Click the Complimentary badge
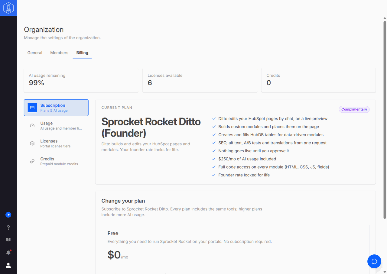 pyautogui.click(x=354, y=109)
